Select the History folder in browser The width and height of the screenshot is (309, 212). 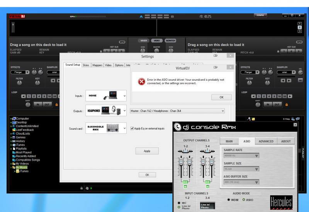pyautogui.click(x=20, y=141)
